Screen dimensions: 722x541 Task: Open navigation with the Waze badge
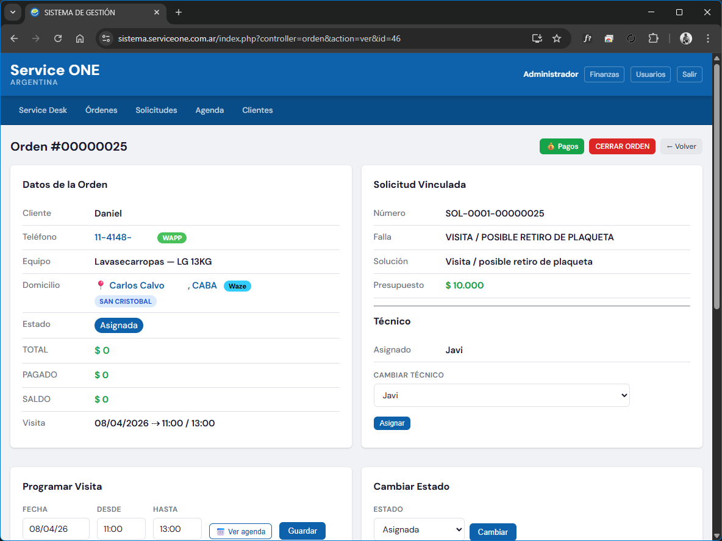pos(237,286)
